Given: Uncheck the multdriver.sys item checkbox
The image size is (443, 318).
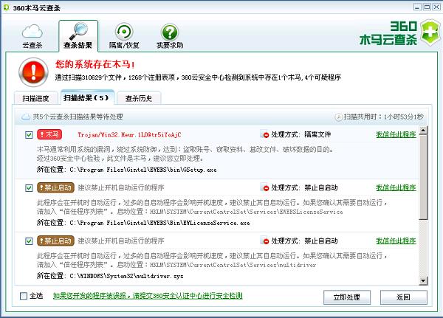Looking at the screenshot, I should click(29, 241).
